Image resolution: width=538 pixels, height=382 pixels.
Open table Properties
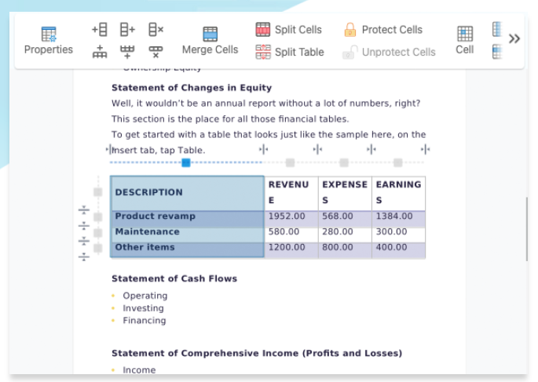pyautogui.click(x=48, y=40)
